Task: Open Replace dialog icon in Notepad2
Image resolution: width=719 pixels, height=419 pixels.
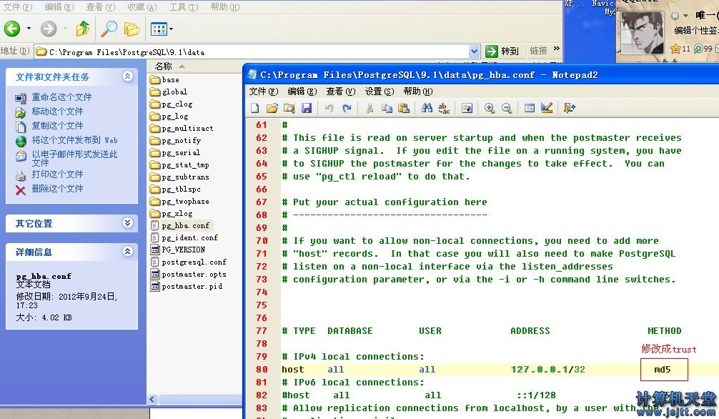Action: (444, 108)
